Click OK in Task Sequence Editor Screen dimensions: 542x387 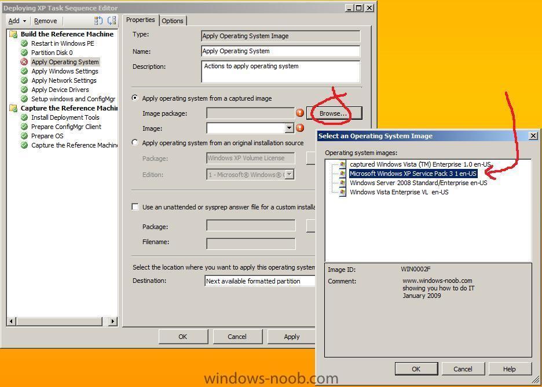tap(183, 337)
